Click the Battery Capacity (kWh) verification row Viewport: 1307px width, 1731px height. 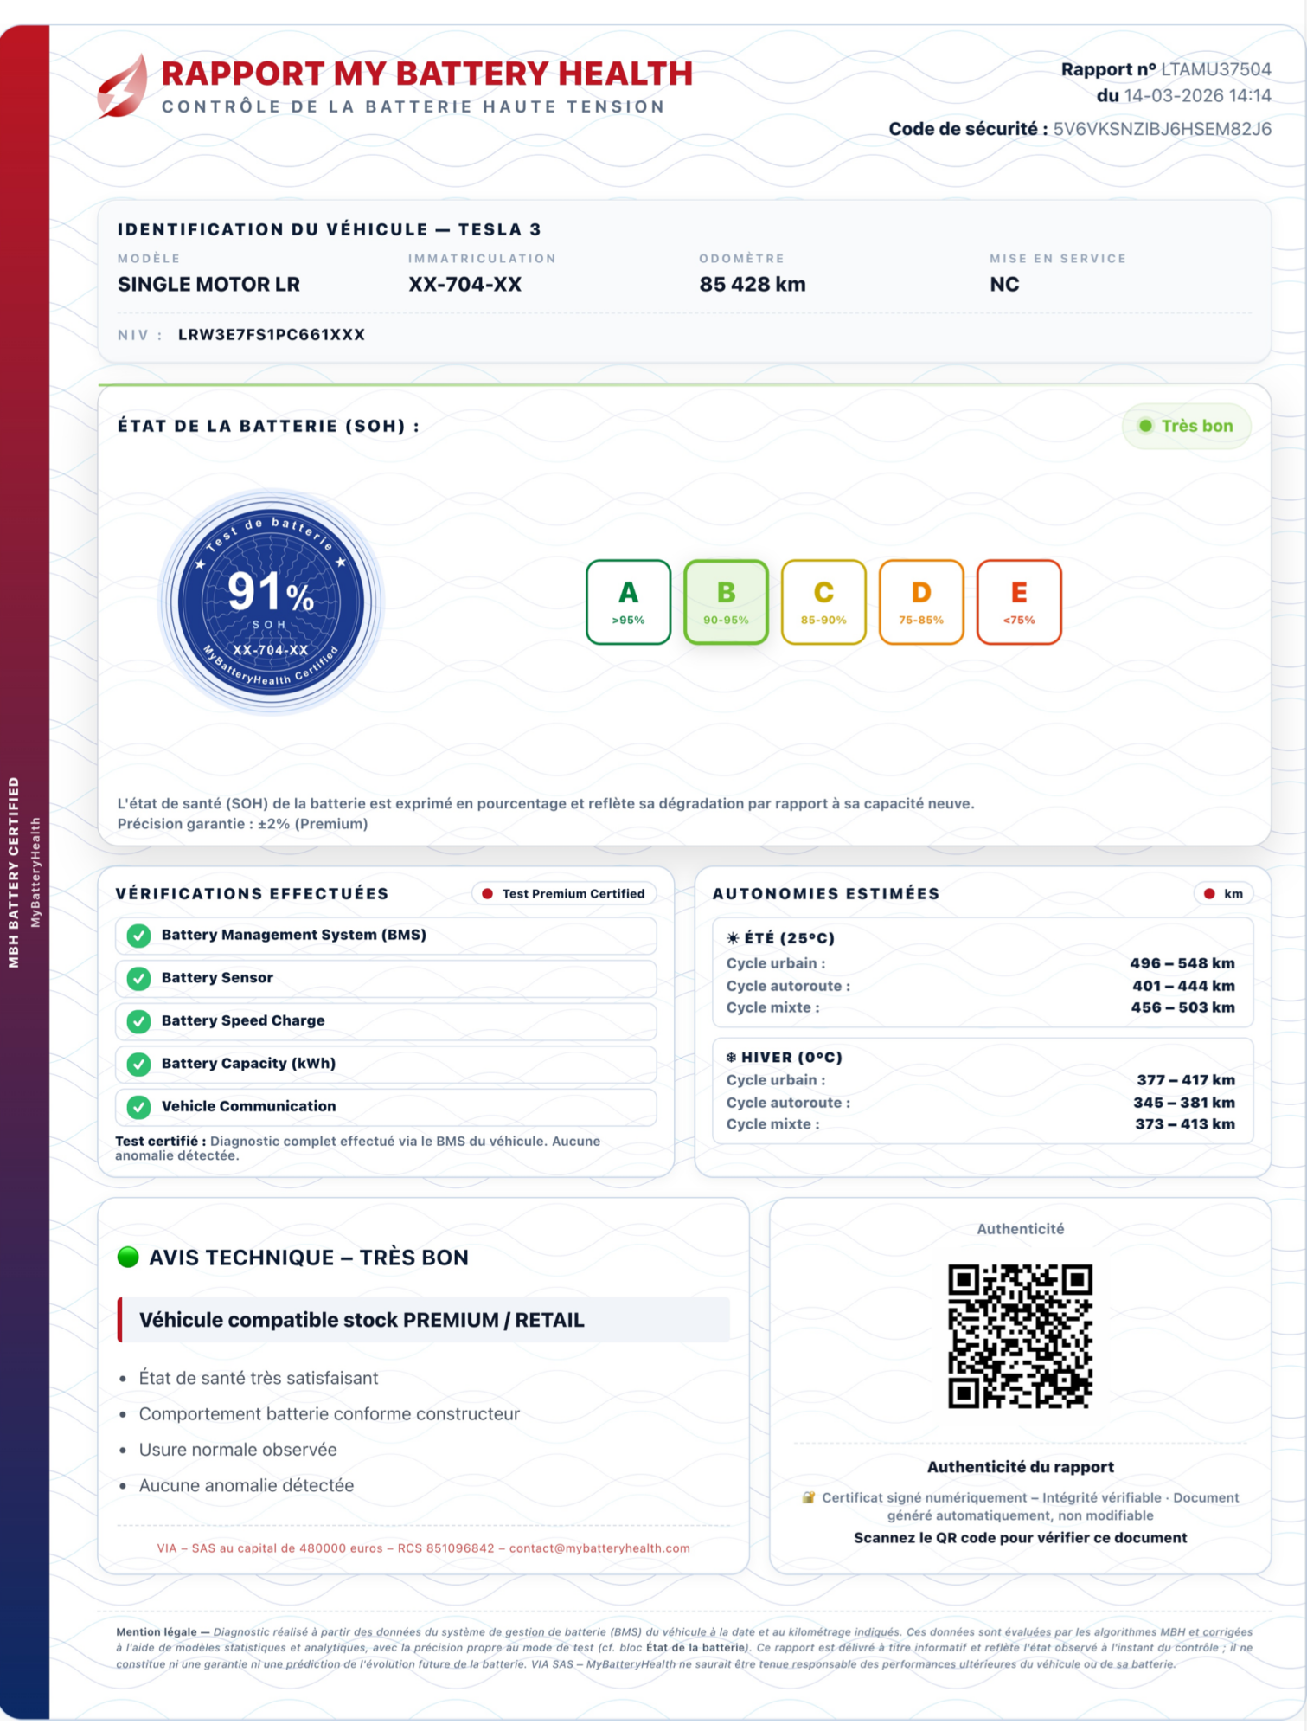[x=386, y=1064]
